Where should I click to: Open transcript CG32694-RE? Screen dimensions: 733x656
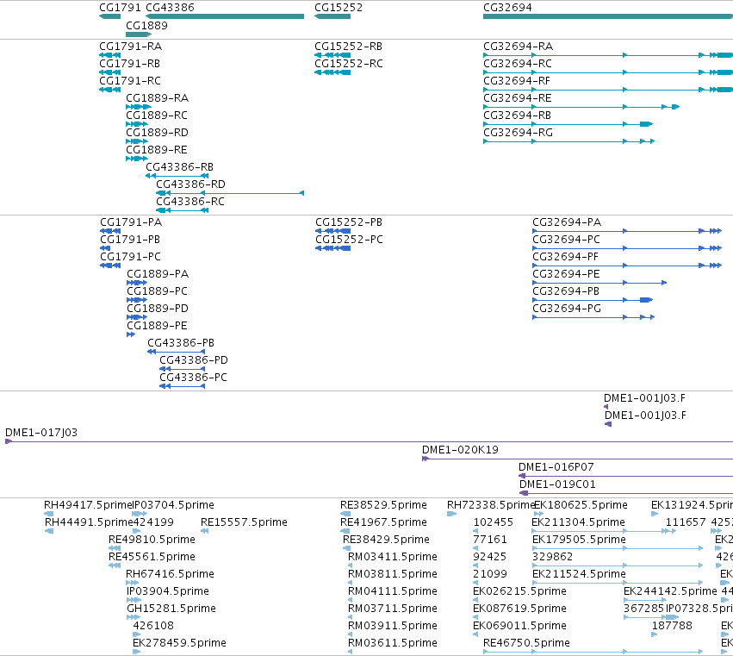[x=518, y=98]
